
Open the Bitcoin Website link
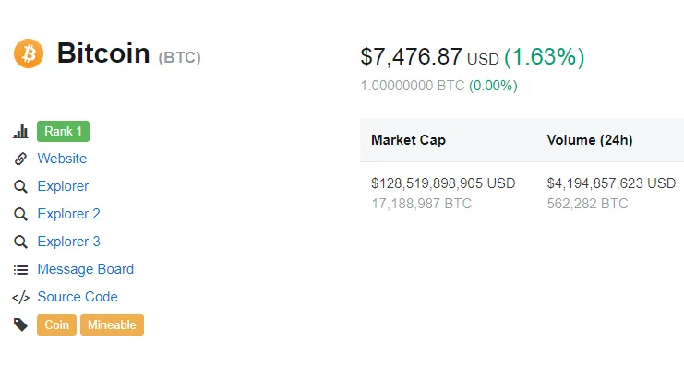click(x=62, y=159)
